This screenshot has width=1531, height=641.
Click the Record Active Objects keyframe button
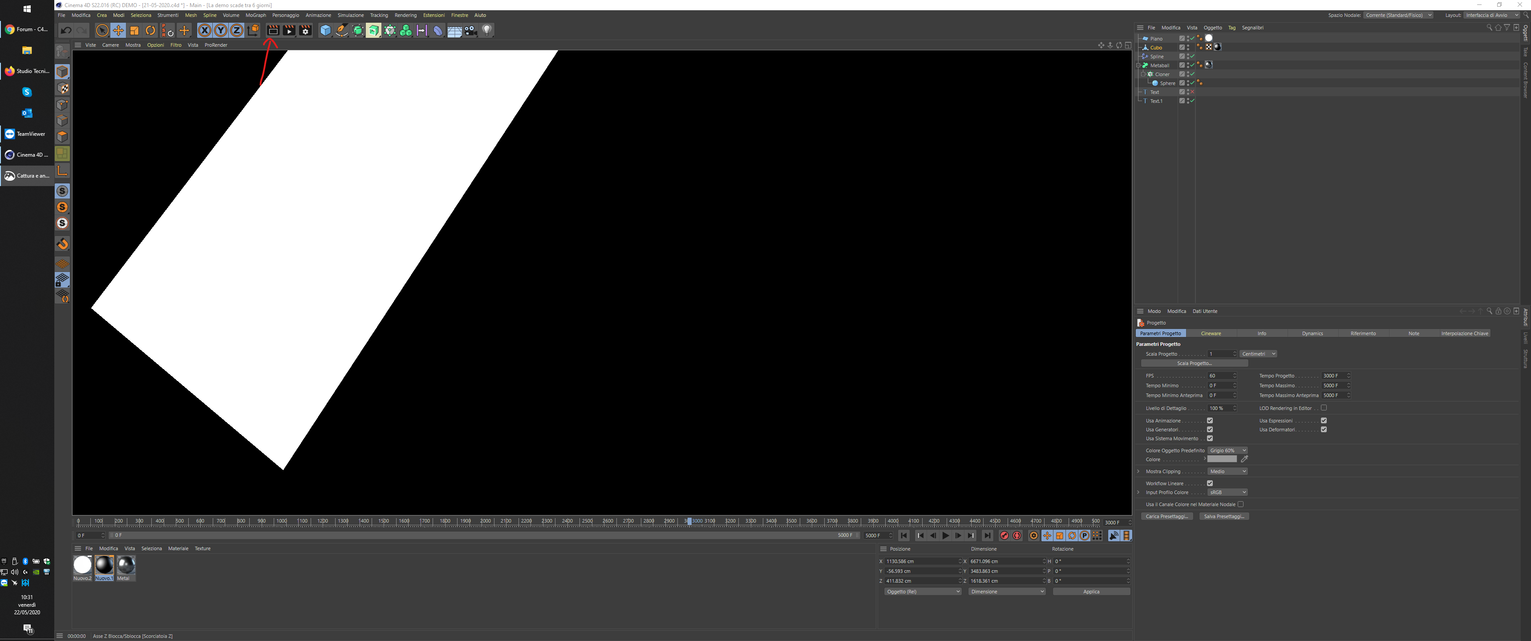(1004, 536)
